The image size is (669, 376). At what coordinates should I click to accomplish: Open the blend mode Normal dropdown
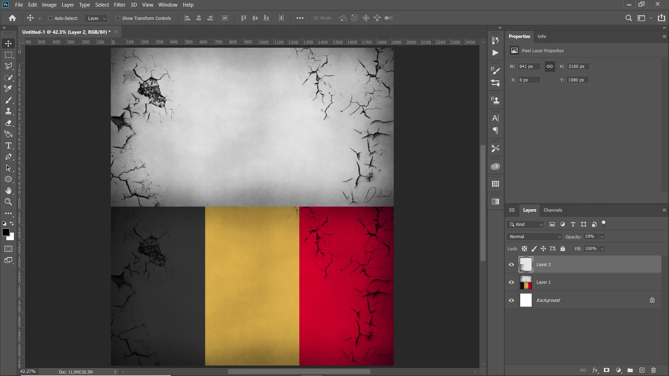click(534, 237)
